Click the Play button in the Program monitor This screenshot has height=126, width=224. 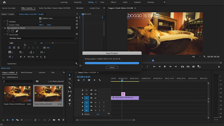[165, 66]
